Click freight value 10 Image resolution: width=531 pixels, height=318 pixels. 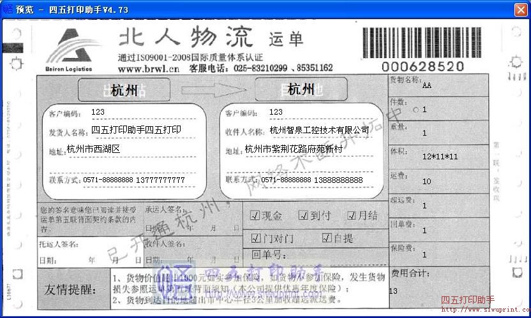coord(427,182)
